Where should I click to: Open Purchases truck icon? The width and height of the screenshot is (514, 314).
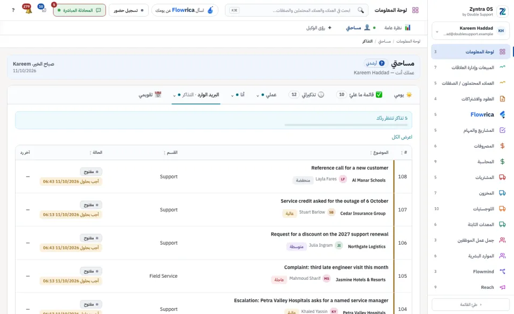coord(502,177)
